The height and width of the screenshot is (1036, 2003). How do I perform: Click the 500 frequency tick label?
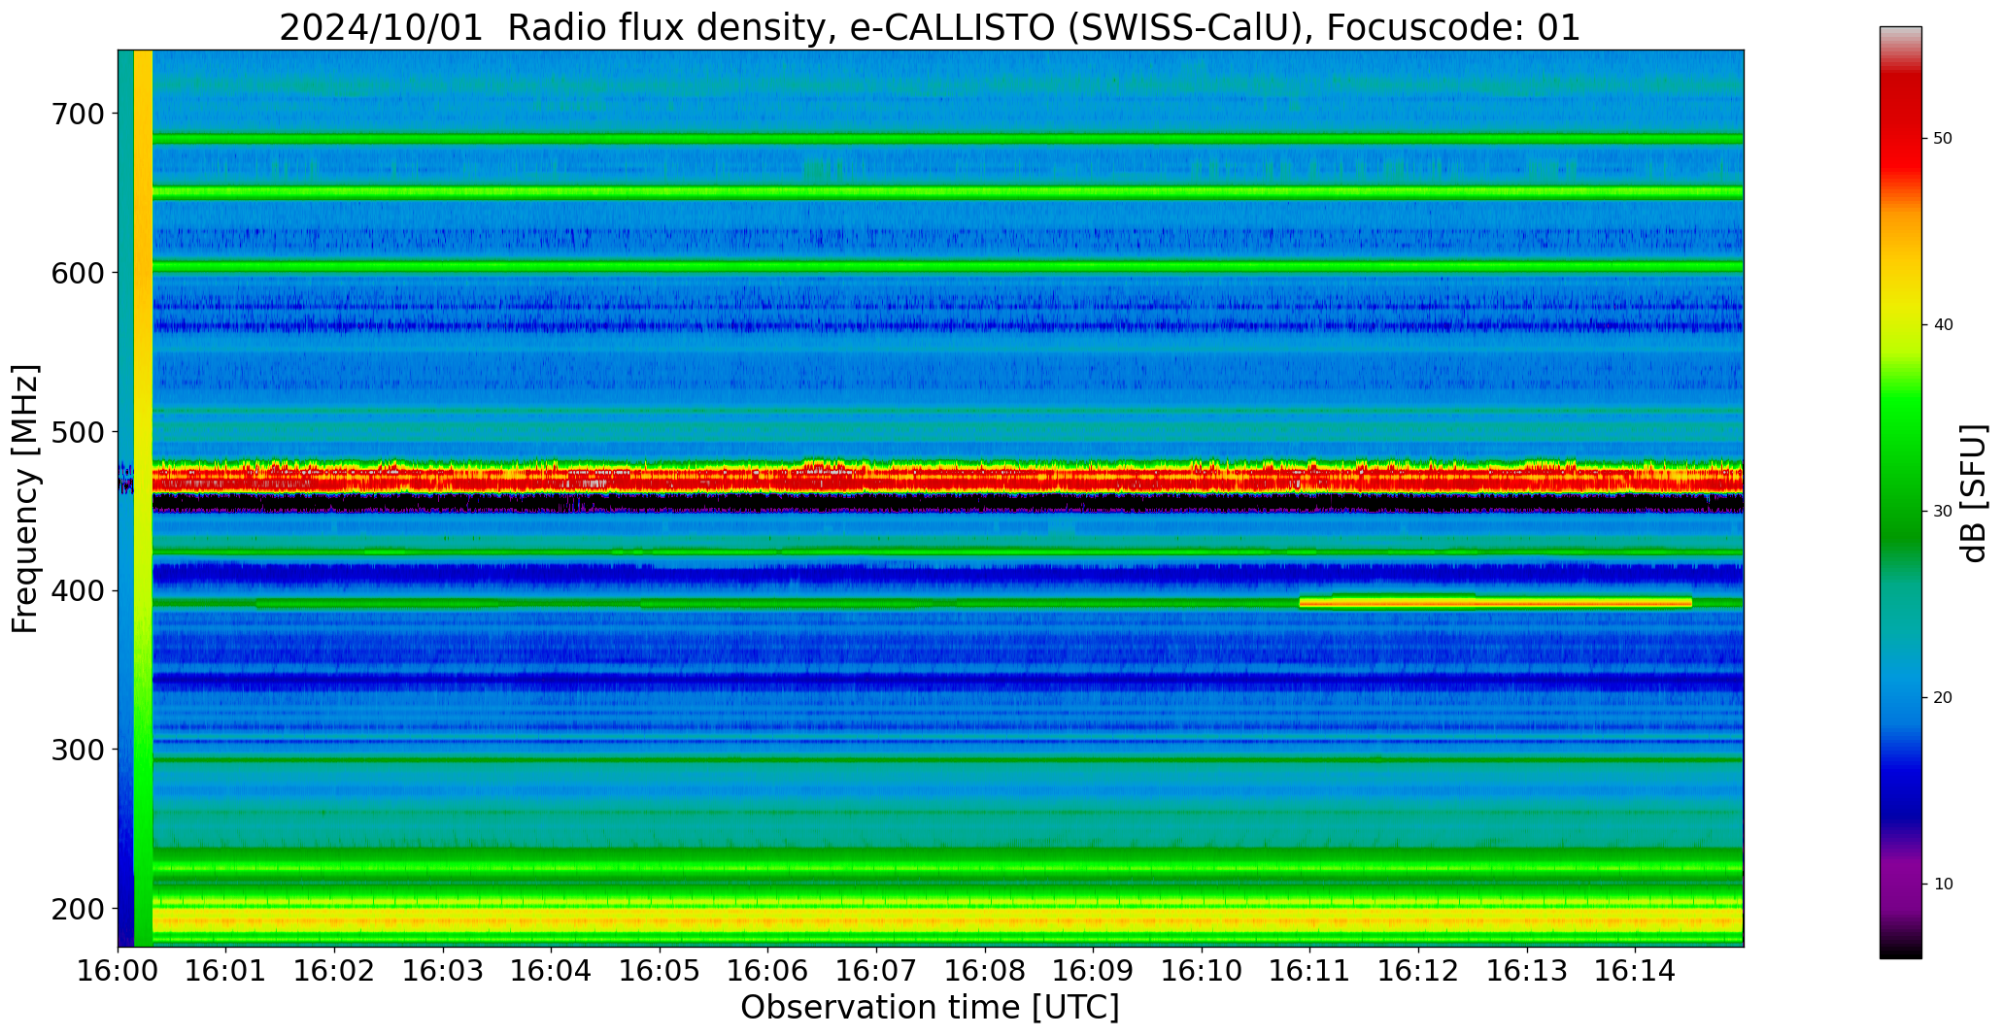77,432
